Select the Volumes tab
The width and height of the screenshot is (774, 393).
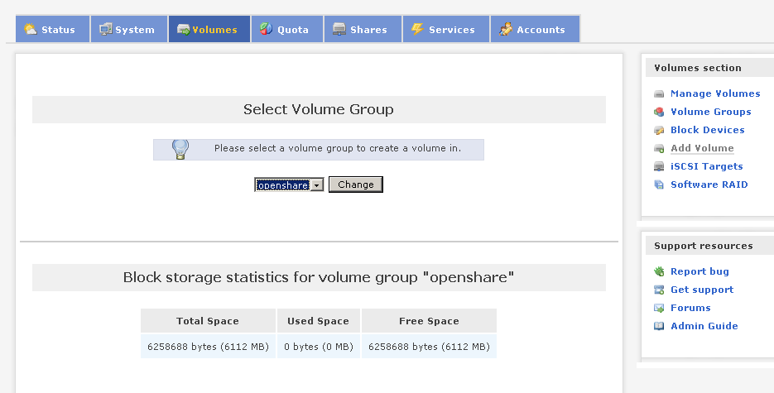click(209, 29)
